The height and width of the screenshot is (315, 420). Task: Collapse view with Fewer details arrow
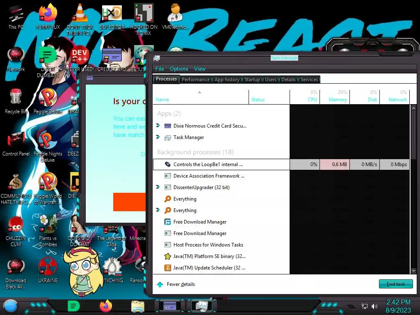(160, 285)
